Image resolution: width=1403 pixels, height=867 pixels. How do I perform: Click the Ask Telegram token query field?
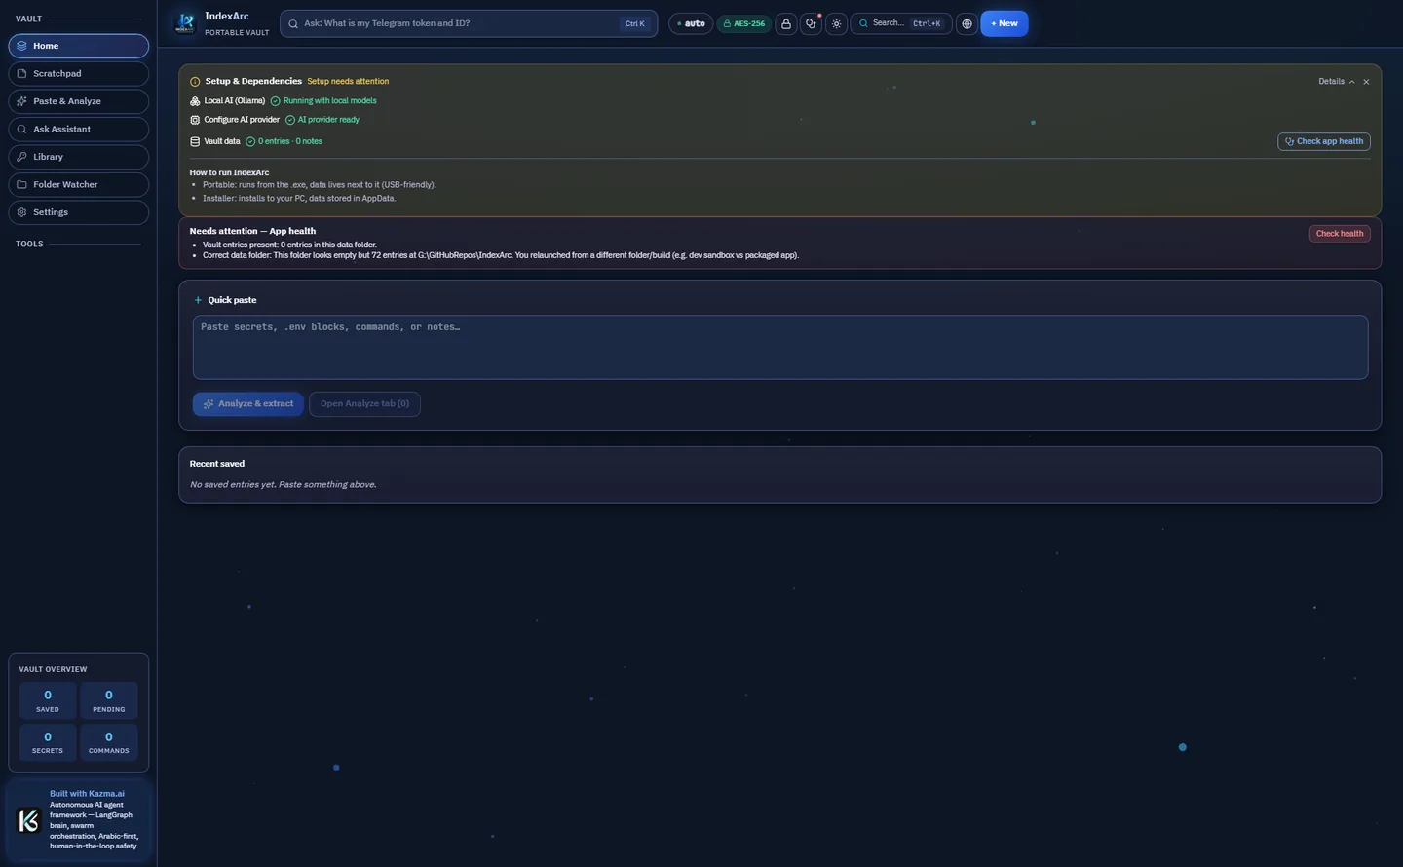(469, 23)
